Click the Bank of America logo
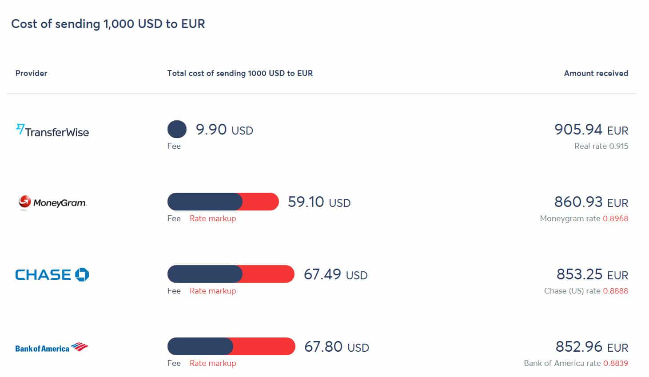 click(52, 348)
